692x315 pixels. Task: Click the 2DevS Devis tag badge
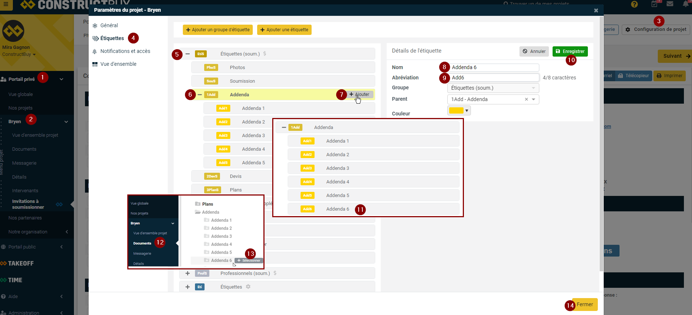pyautogui.click(x=212, y=176)
